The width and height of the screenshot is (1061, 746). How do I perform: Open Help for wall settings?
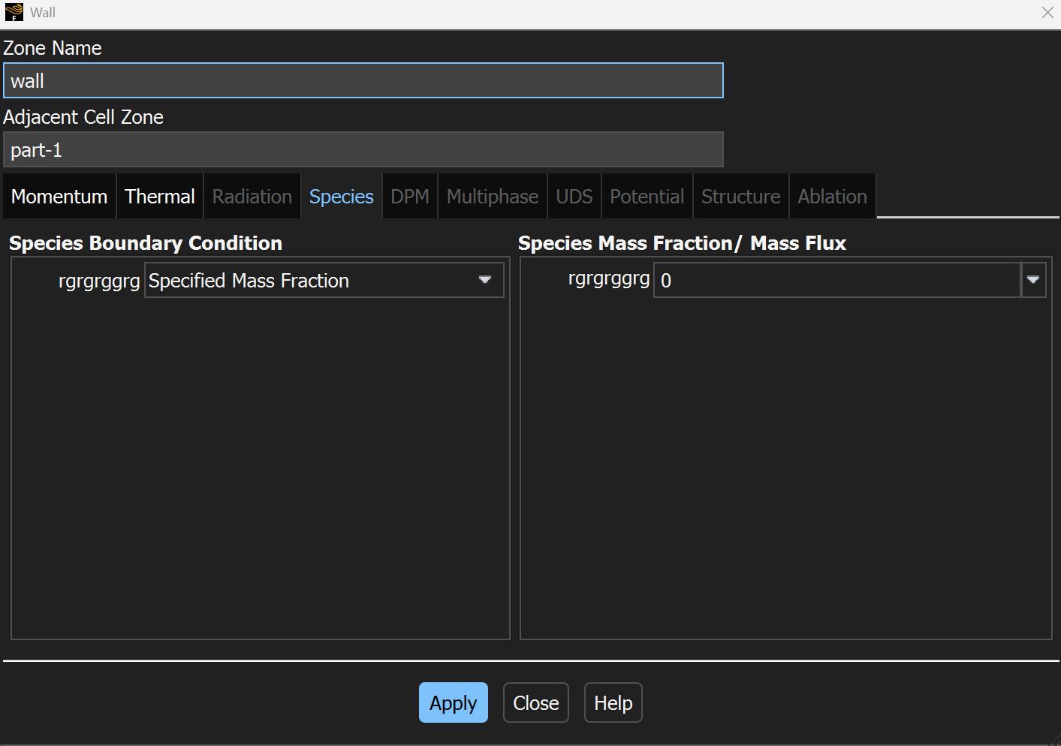(613, 703)
